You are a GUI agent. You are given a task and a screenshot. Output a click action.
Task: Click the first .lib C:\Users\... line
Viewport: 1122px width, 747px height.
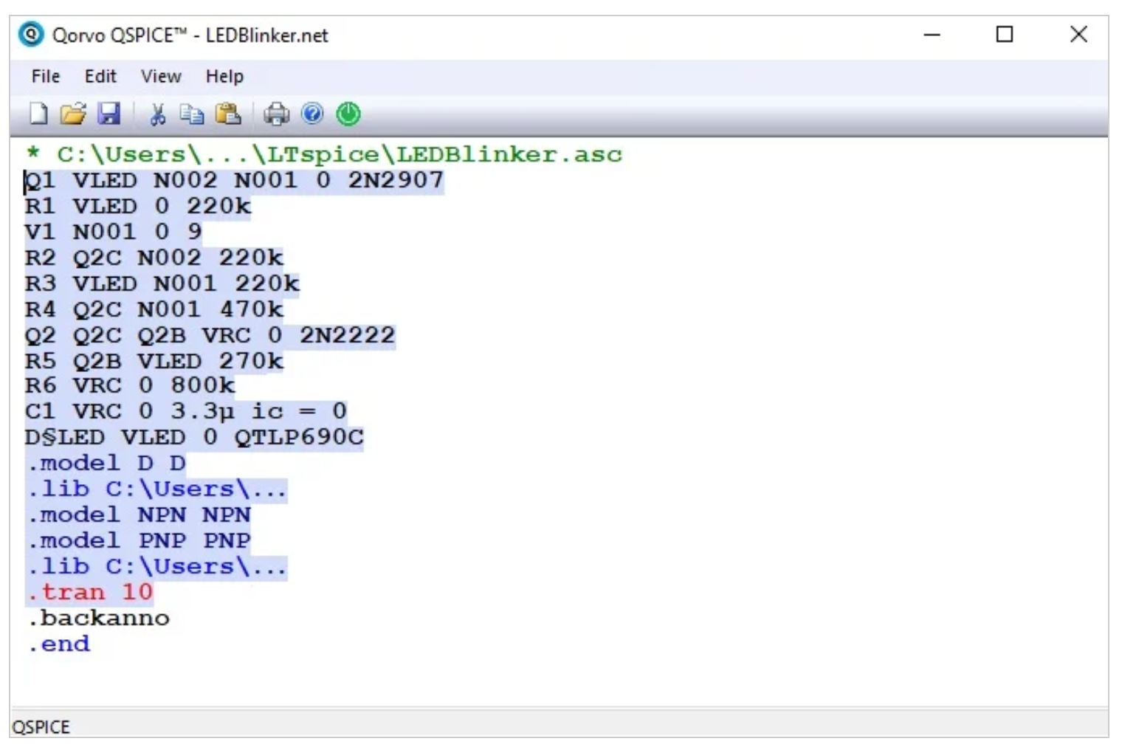(x=157, y=489)
